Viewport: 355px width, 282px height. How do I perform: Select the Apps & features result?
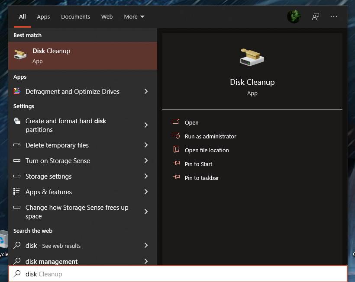pos(49,192)
